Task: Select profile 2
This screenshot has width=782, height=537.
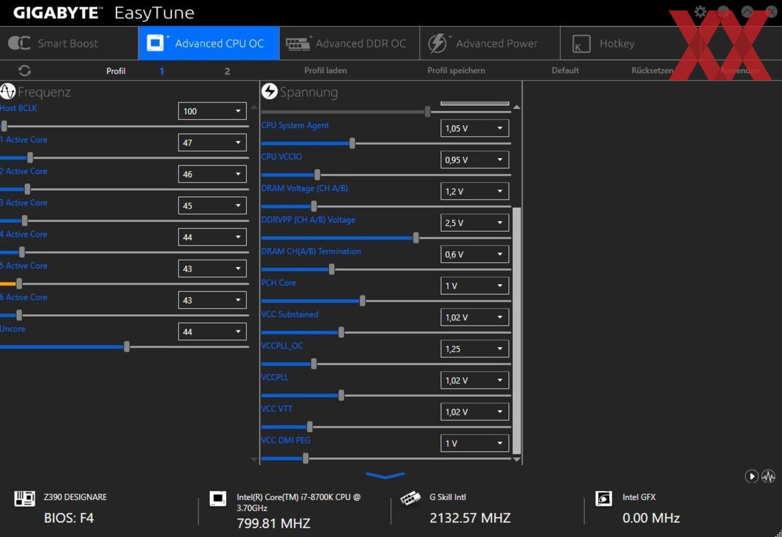Action: [x=227, y=71]
